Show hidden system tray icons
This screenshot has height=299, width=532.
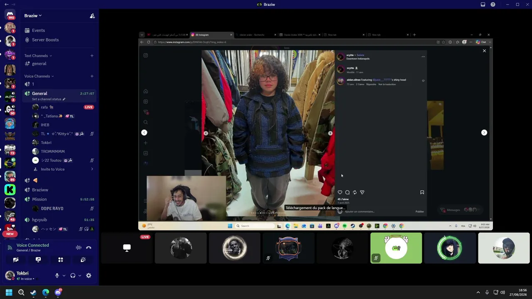pyautogui.click(x=478, y=292)
